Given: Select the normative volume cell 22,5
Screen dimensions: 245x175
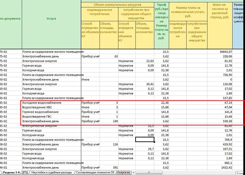Looking at the screenshot, I should (145, 126).
